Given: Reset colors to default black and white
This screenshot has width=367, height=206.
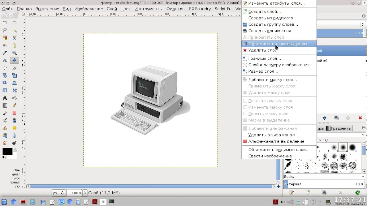Looking at the screenshot, I should tap(4, 157).
